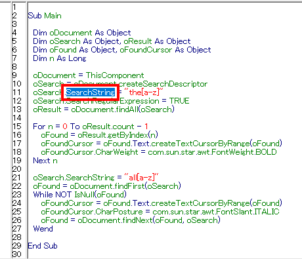
Task: Click 'While NOT IsNull(oFound)' line
Action: tap(79, 195)
